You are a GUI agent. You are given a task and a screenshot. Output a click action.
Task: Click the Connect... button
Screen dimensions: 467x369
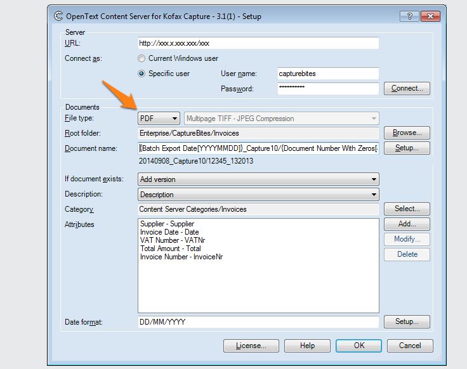(x=407, y=88)
